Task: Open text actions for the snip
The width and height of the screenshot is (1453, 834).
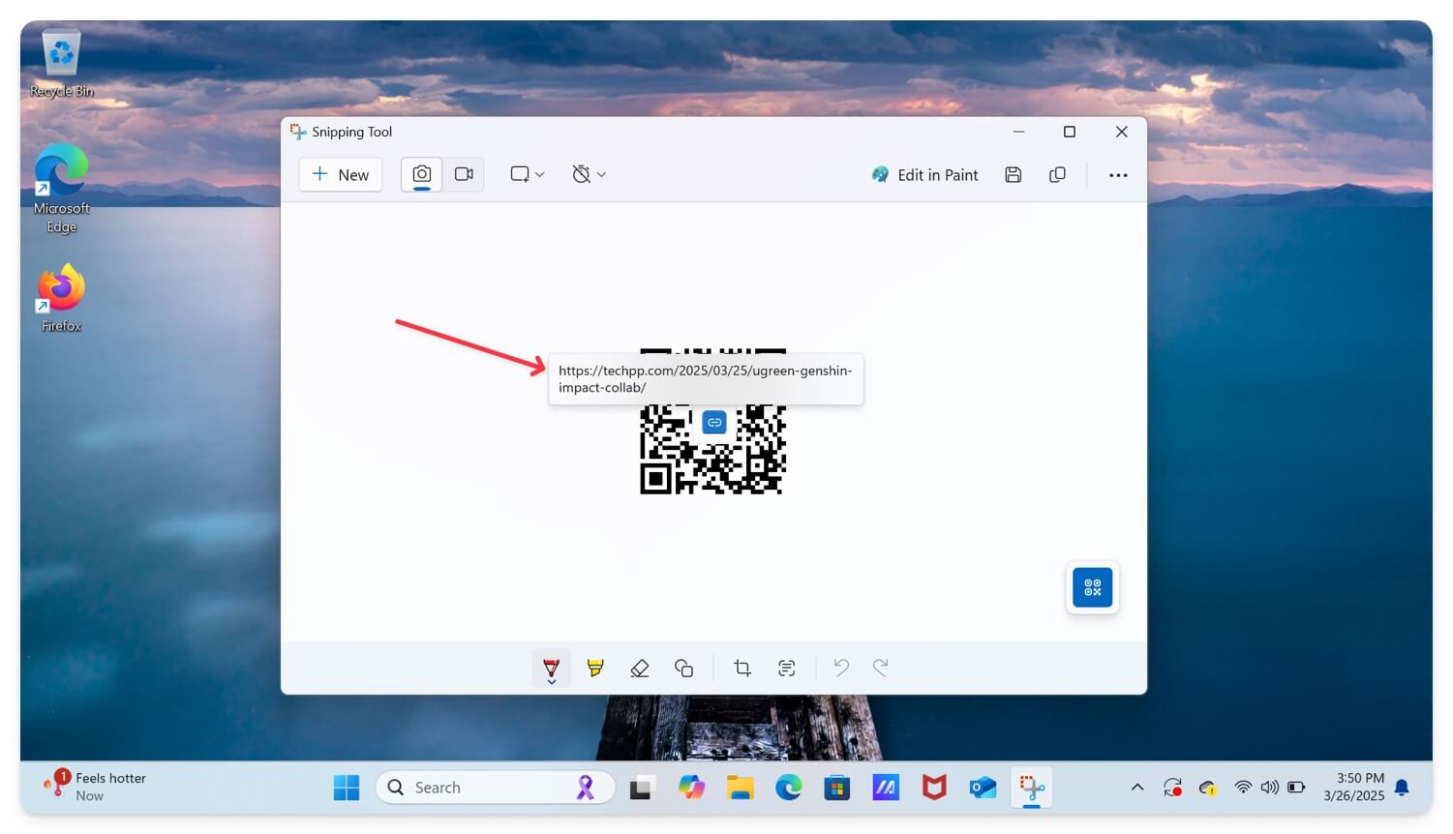Action: pos(787,668)
